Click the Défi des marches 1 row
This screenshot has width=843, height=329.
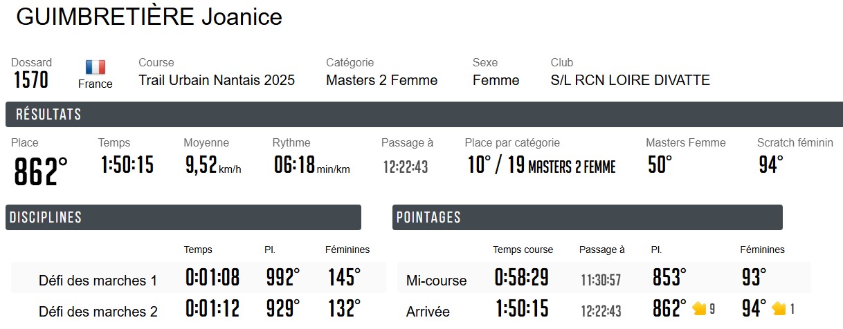pos(98,281)
